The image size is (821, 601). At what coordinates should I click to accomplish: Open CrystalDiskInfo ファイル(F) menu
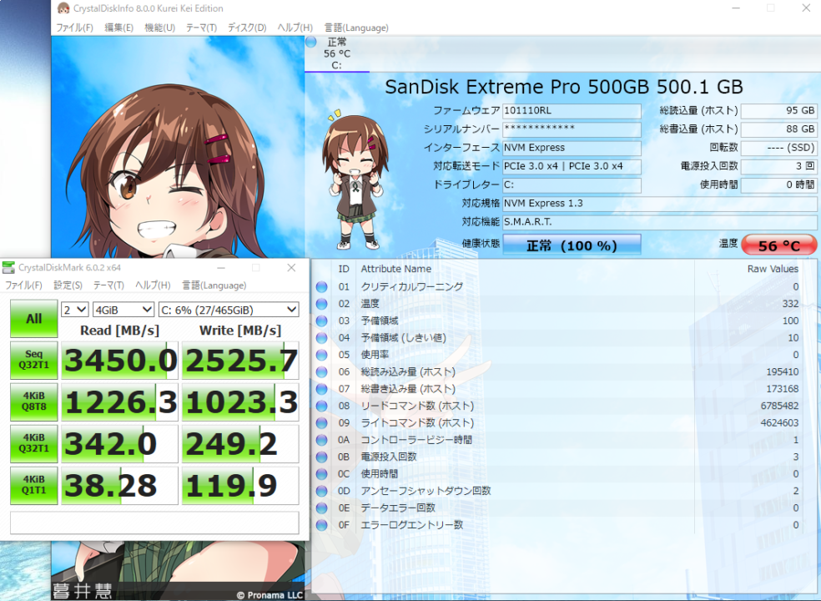click(74, 28)
